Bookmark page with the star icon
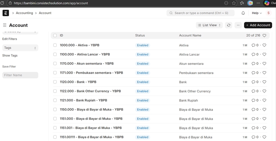Screen dimensions: 276x141 [234, 3]
